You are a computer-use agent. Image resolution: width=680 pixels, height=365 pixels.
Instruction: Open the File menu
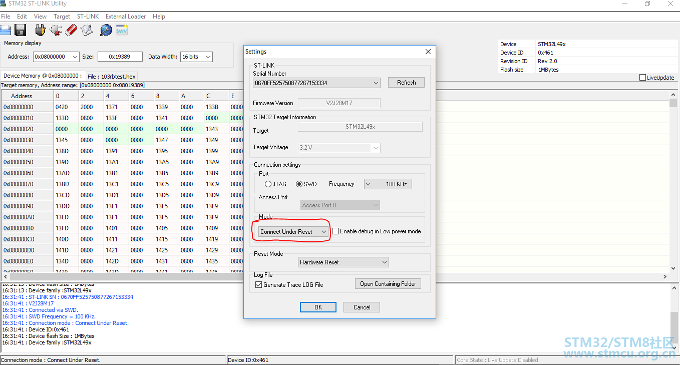pyautogui.click(x=6, y=17)
